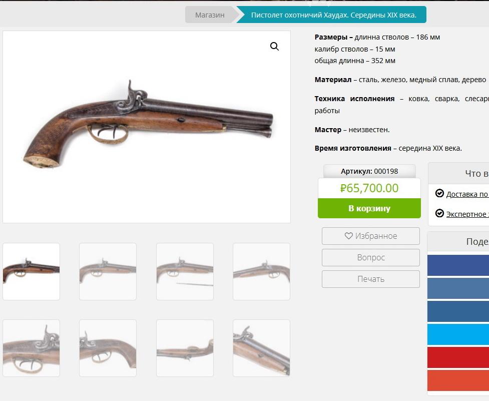The height and width of the screenshot is (401, 489).
Task: Select breadcrumb Пистолет охотничий Хаудах
Action: (x=333, y=15)
